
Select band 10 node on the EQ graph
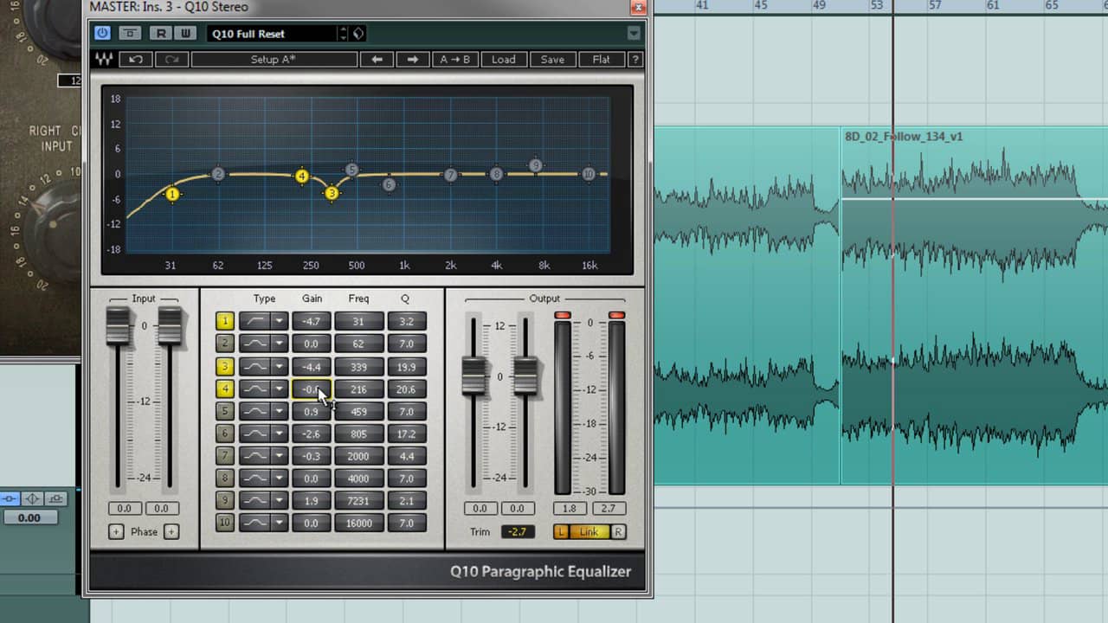589,174
